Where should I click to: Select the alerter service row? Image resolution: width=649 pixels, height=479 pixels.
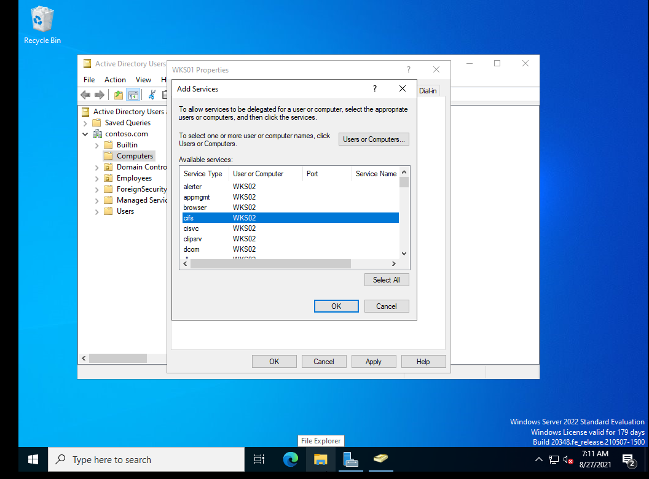pos(291,187)
